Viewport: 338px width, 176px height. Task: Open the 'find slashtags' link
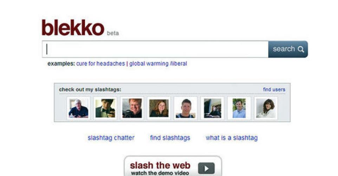(x=170, y=138)
